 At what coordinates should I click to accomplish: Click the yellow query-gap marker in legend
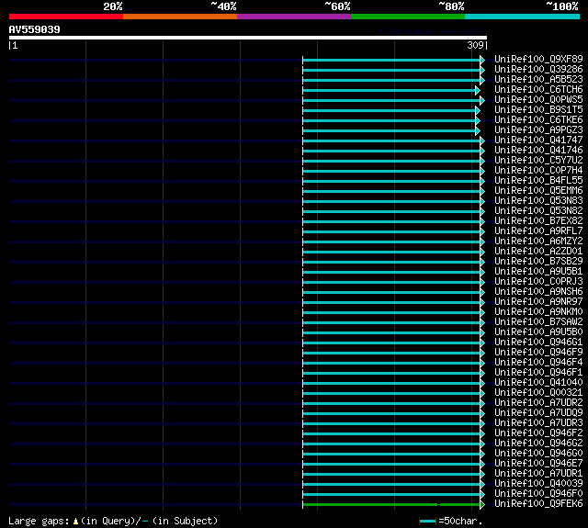(x=75, y=522)
